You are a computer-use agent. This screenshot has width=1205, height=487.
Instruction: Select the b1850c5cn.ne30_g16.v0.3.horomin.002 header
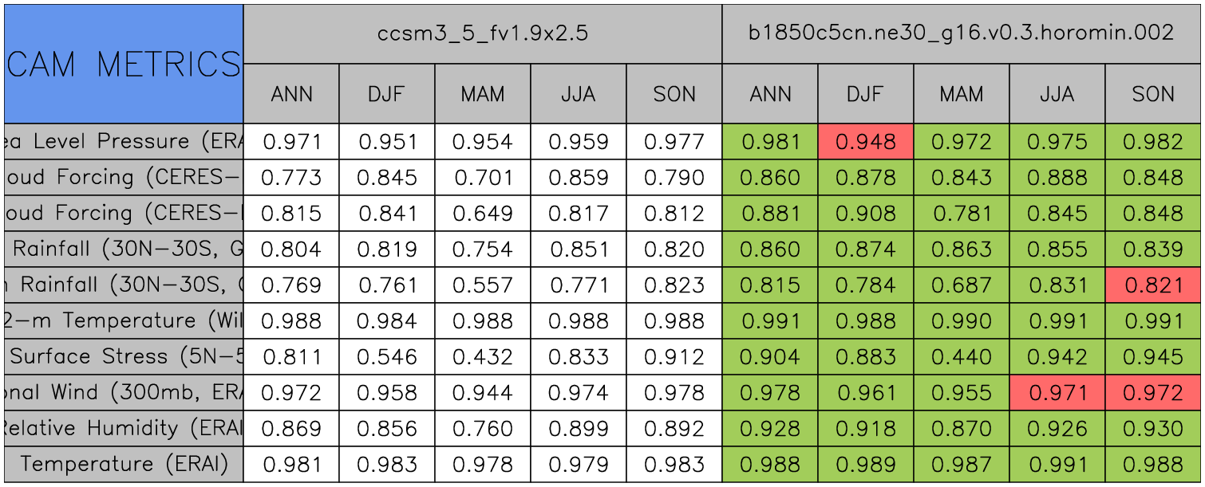[961, 33]
